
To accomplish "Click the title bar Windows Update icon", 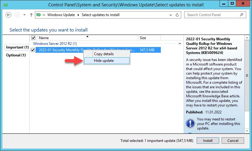I will coord(5,5).
